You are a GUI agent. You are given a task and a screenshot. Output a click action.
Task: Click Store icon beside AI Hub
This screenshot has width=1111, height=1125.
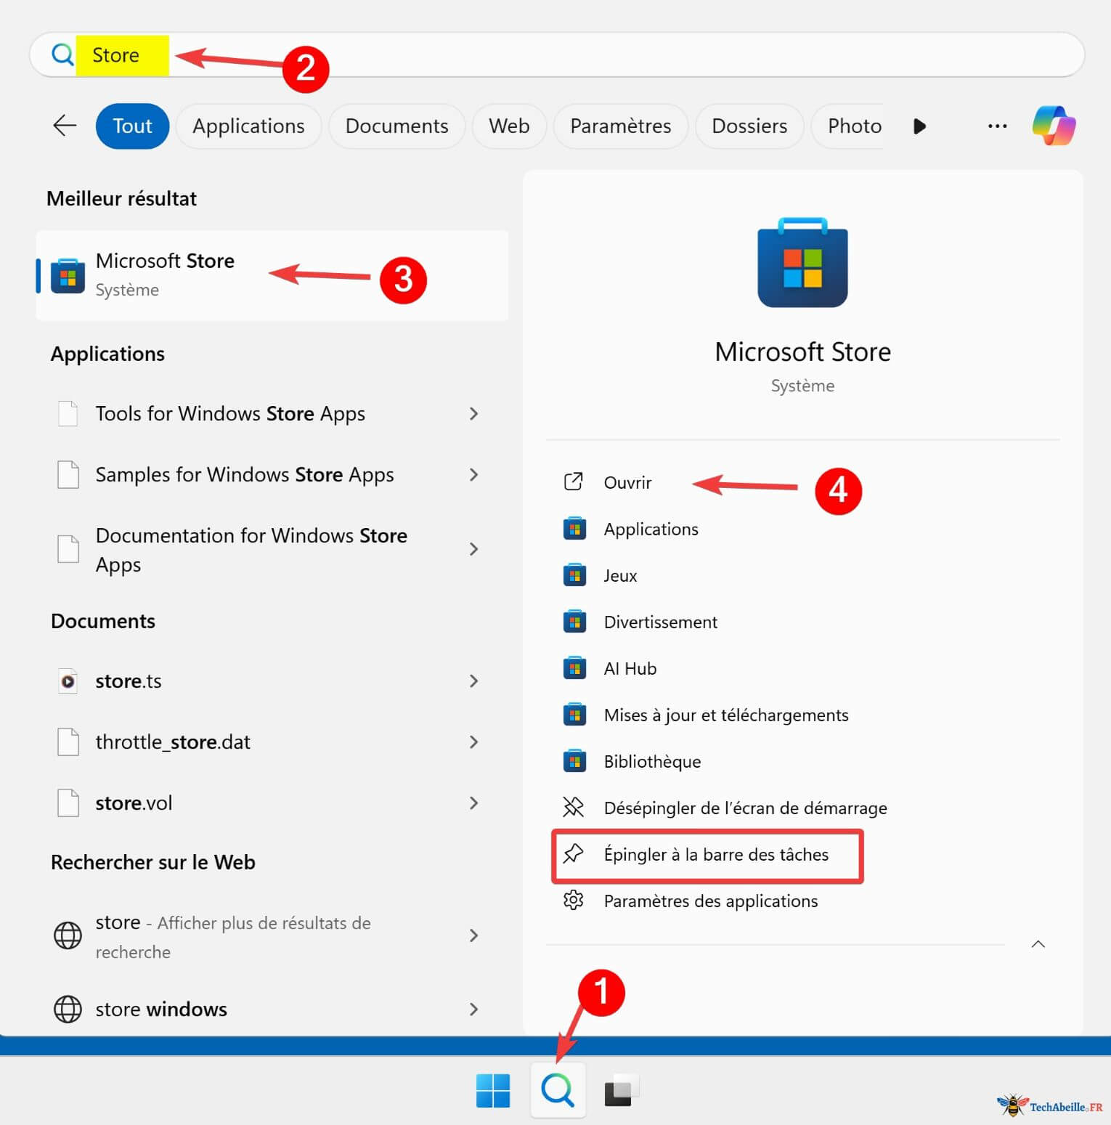[x=574, y=668]
